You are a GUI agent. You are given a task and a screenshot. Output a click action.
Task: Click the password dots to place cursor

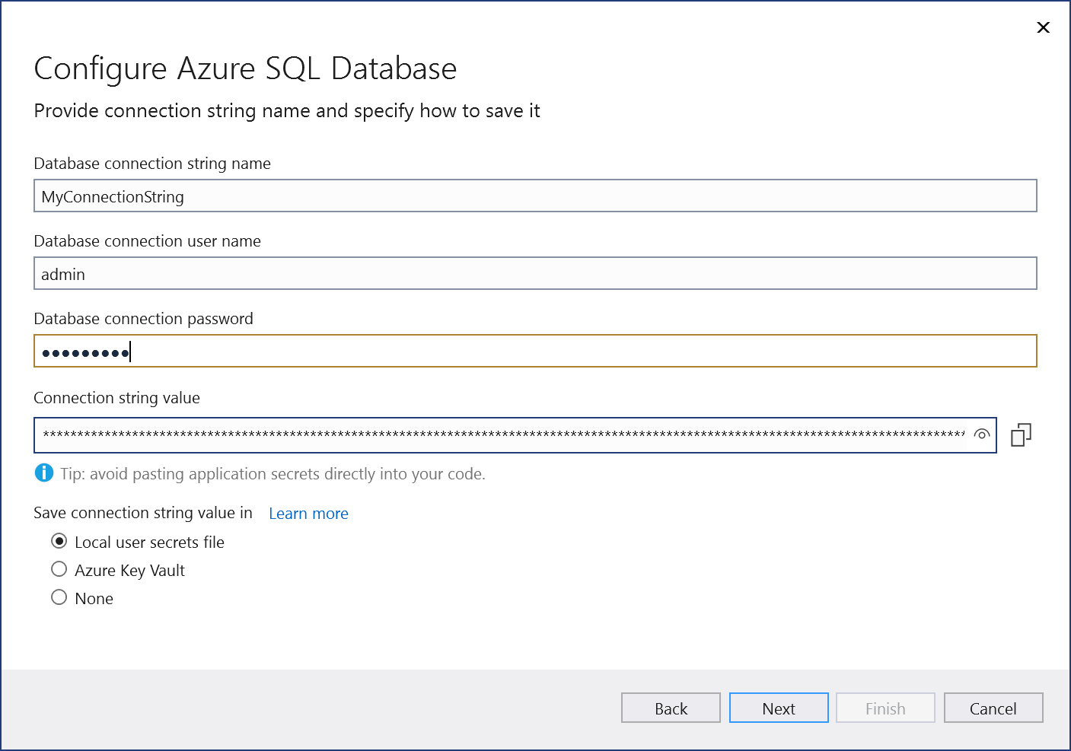pos(85,352)
